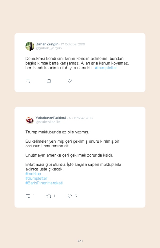The width and height of the screenshot is (160, 248).
Task: Click the Bahar Zengin display name
Action: (47, 44)
